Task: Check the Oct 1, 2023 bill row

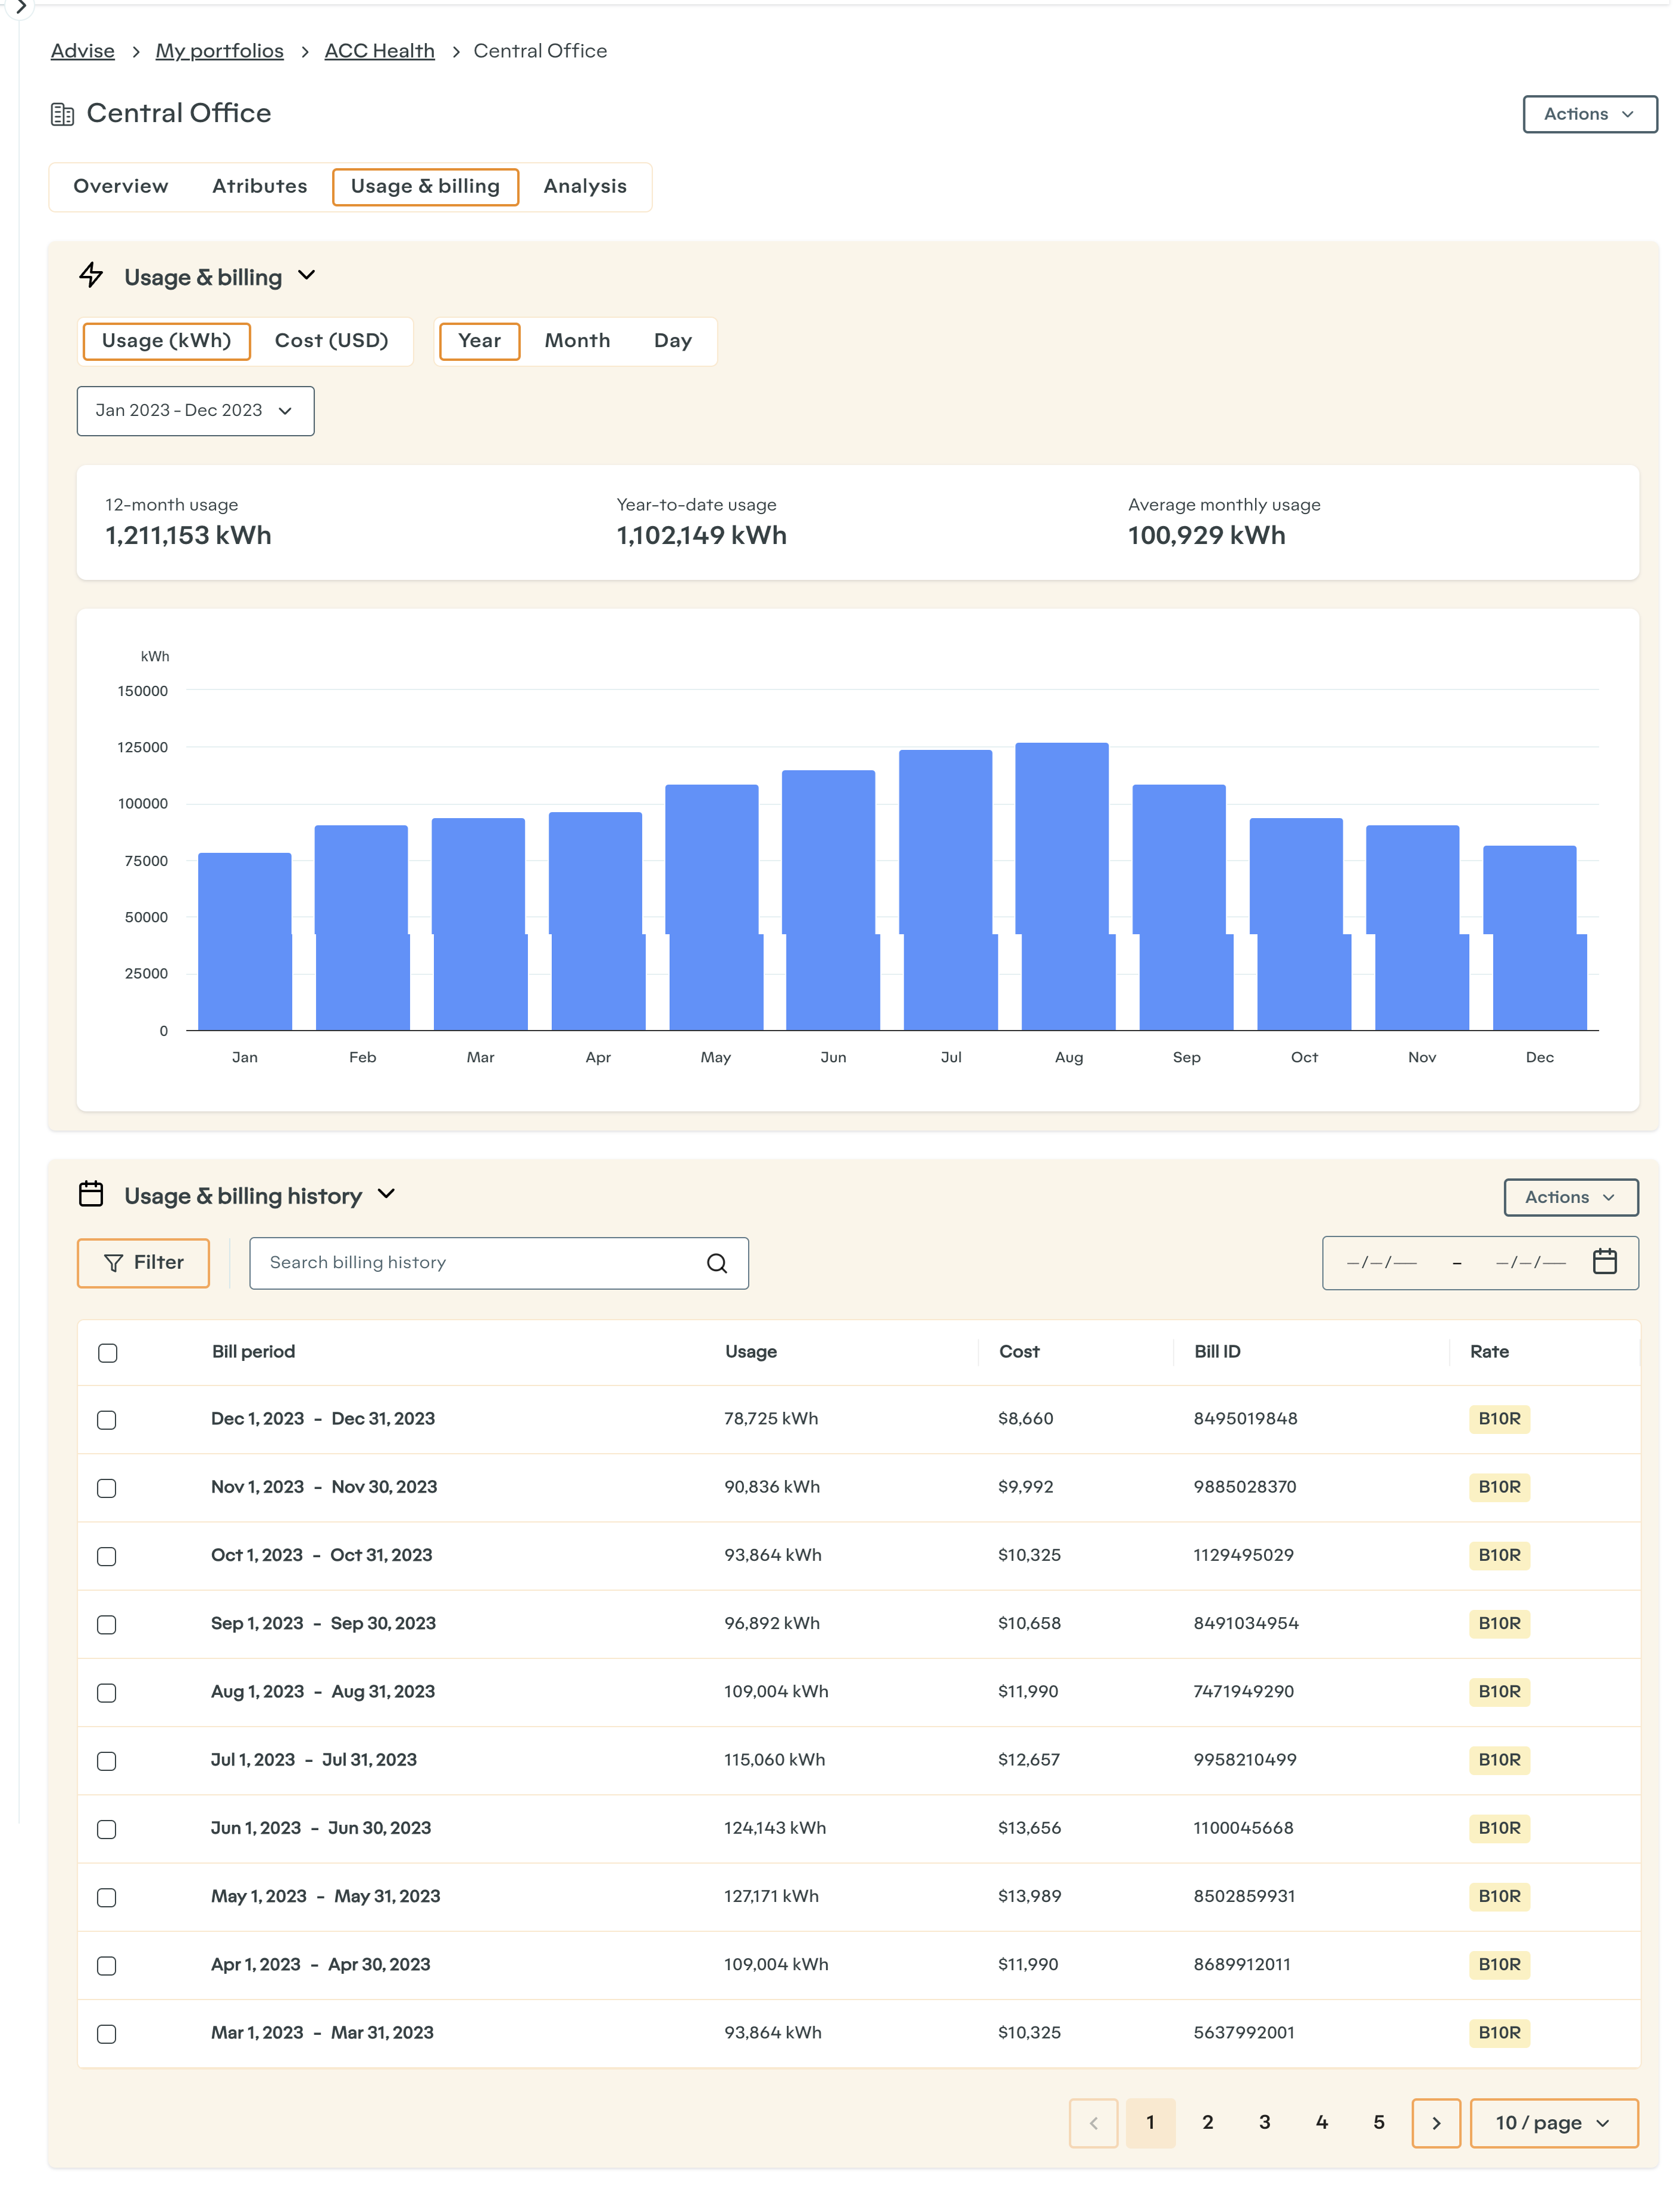Action: coord(107,1557)
